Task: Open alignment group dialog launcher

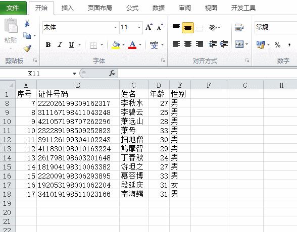Action: (x=247, y=61)
